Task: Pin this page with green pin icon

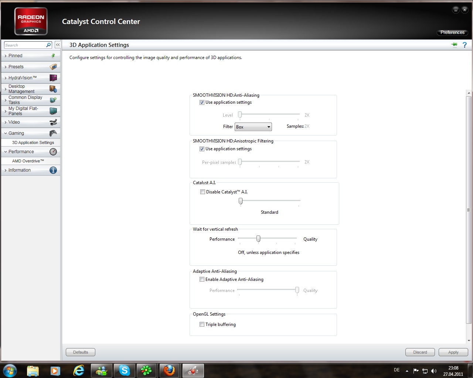Action: coord(454,45)
